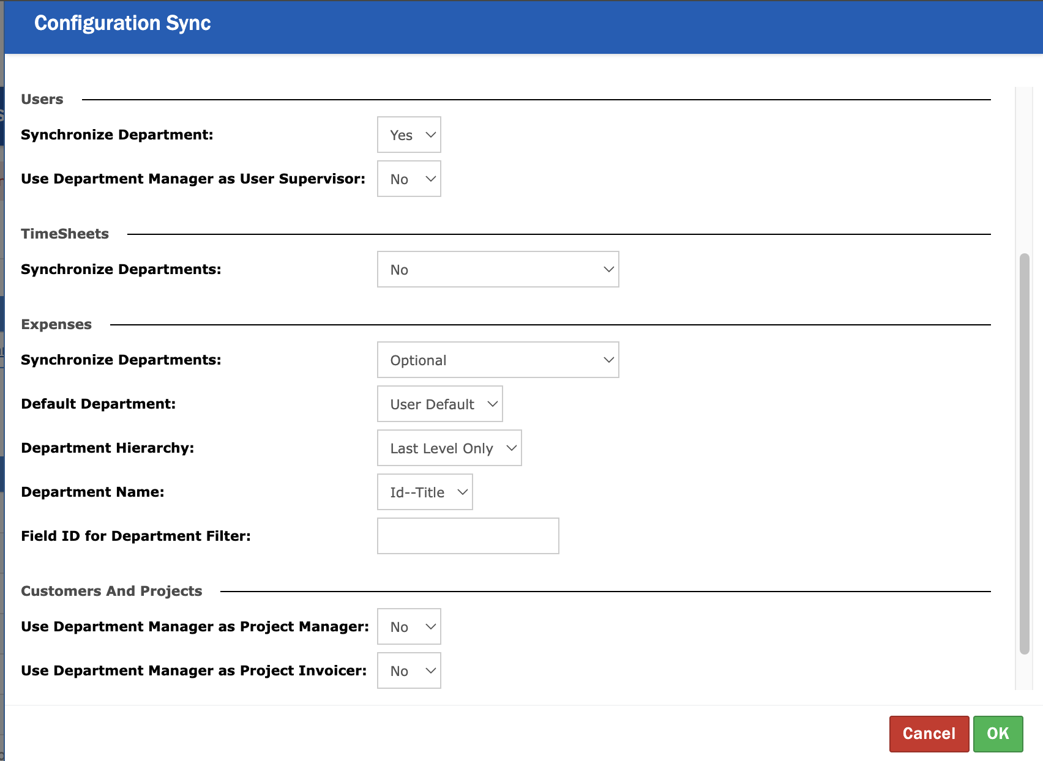Expand Use Department Manager as User Supervisor dropdown
This screenshot has width=1043, height=761.
409,179
